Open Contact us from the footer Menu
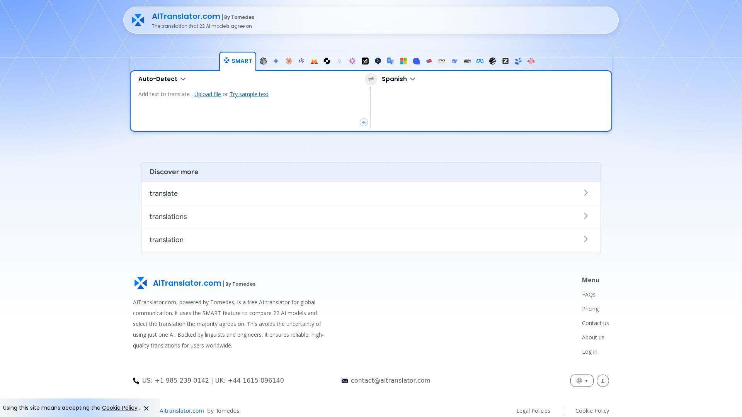The height and width of the screenshot is (417, 742). pos(595,323)
